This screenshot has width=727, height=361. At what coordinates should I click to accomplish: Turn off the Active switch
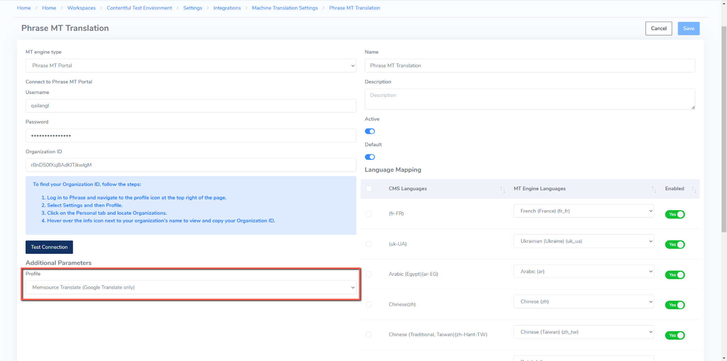coord(370,131)
